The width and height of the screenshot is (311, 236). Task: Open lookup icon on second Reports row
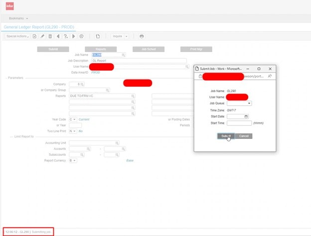[x=133, y=102]
